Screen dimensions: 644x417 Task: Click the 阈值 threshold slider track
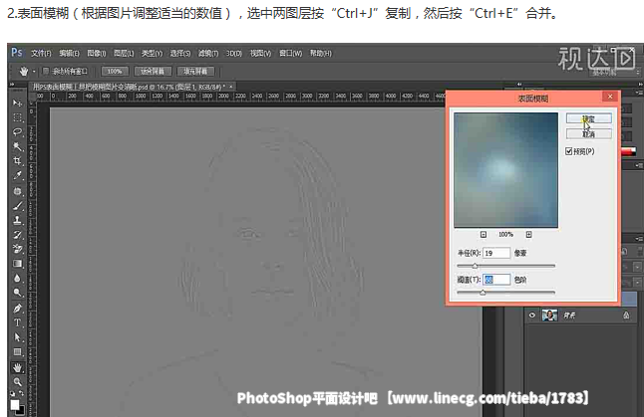(506, 293)
